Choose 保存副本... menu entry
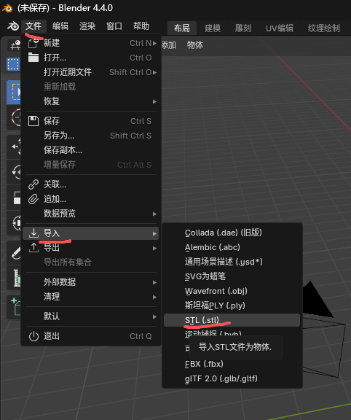351x420 pixels. coord(91,150)
